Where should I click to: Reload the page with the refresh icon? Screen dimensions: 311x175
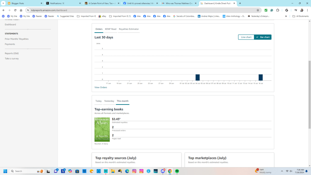[15, 10]
